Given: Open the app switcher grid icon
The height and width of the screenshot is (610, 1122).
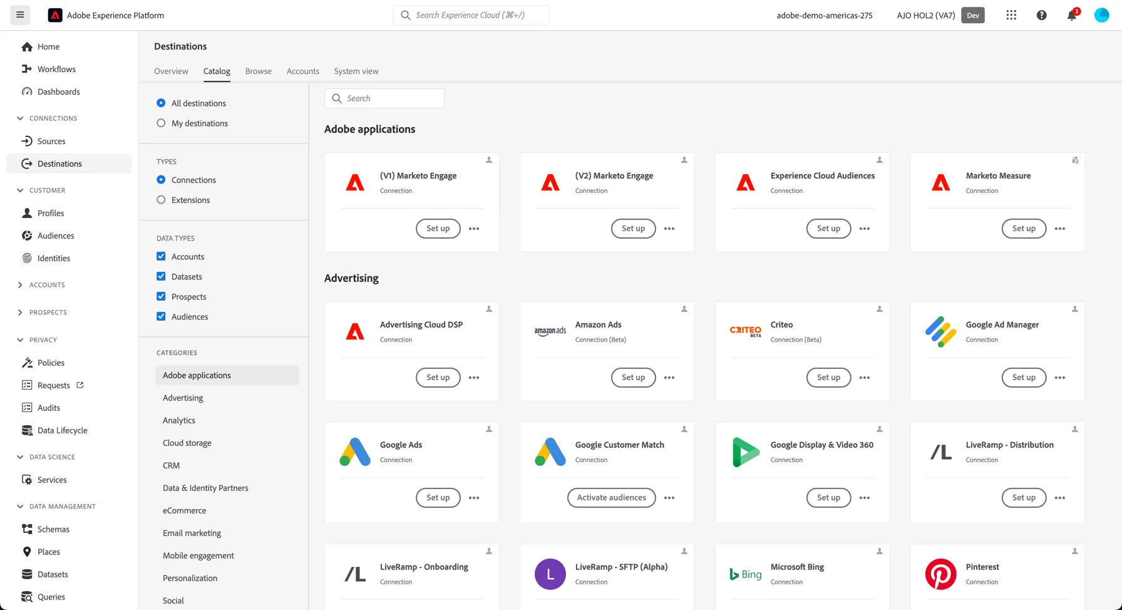Looking at the screenshot, I should (x=1011, y=15).
